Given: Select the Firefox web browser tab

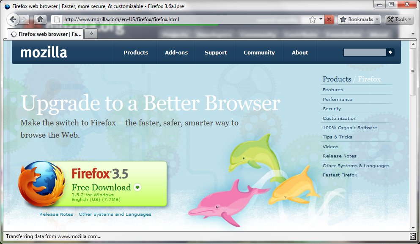Looking at the screenshot, I should (x=45, y=34).
